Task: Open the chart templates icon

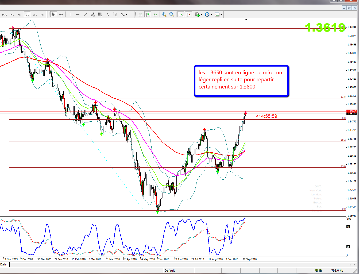Action: coord(217,14)
